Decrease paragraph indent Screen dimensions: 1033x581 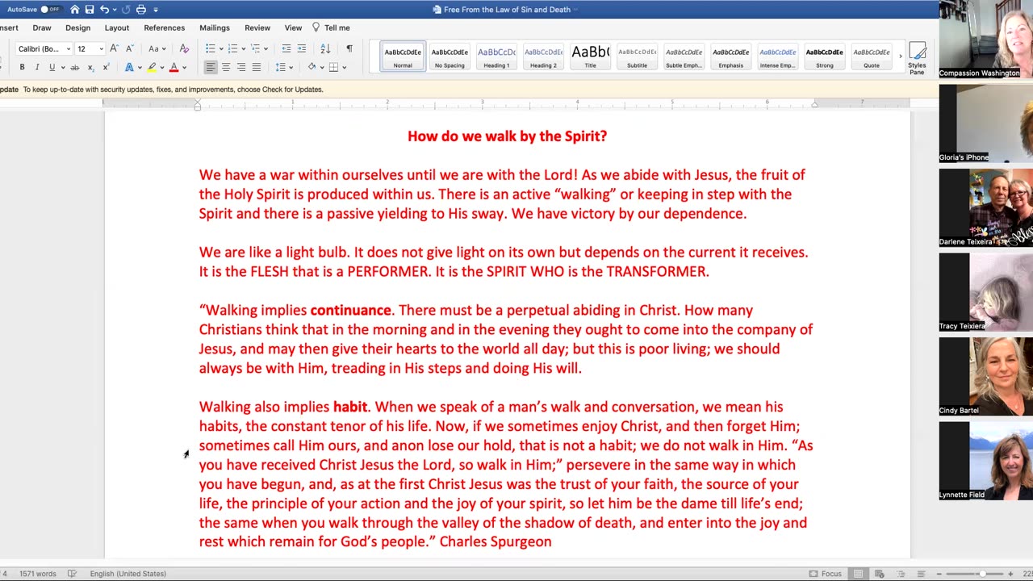pyautogui.click(x=286, y=48)
